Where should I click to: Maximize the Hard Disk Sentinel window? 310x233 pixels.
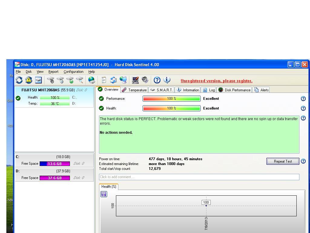(x=298, y=65)
